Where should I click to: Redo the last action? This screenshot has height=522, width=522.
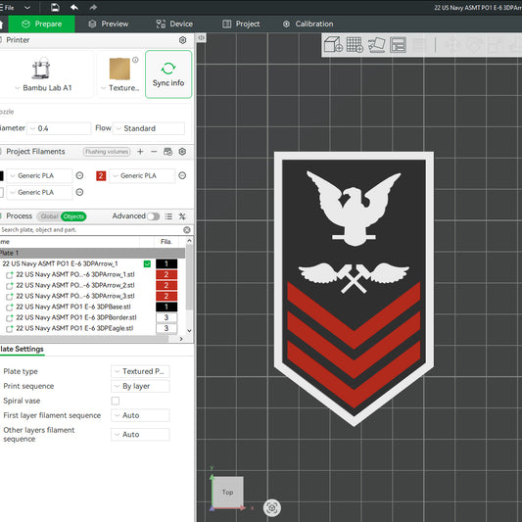coord(93,7)
